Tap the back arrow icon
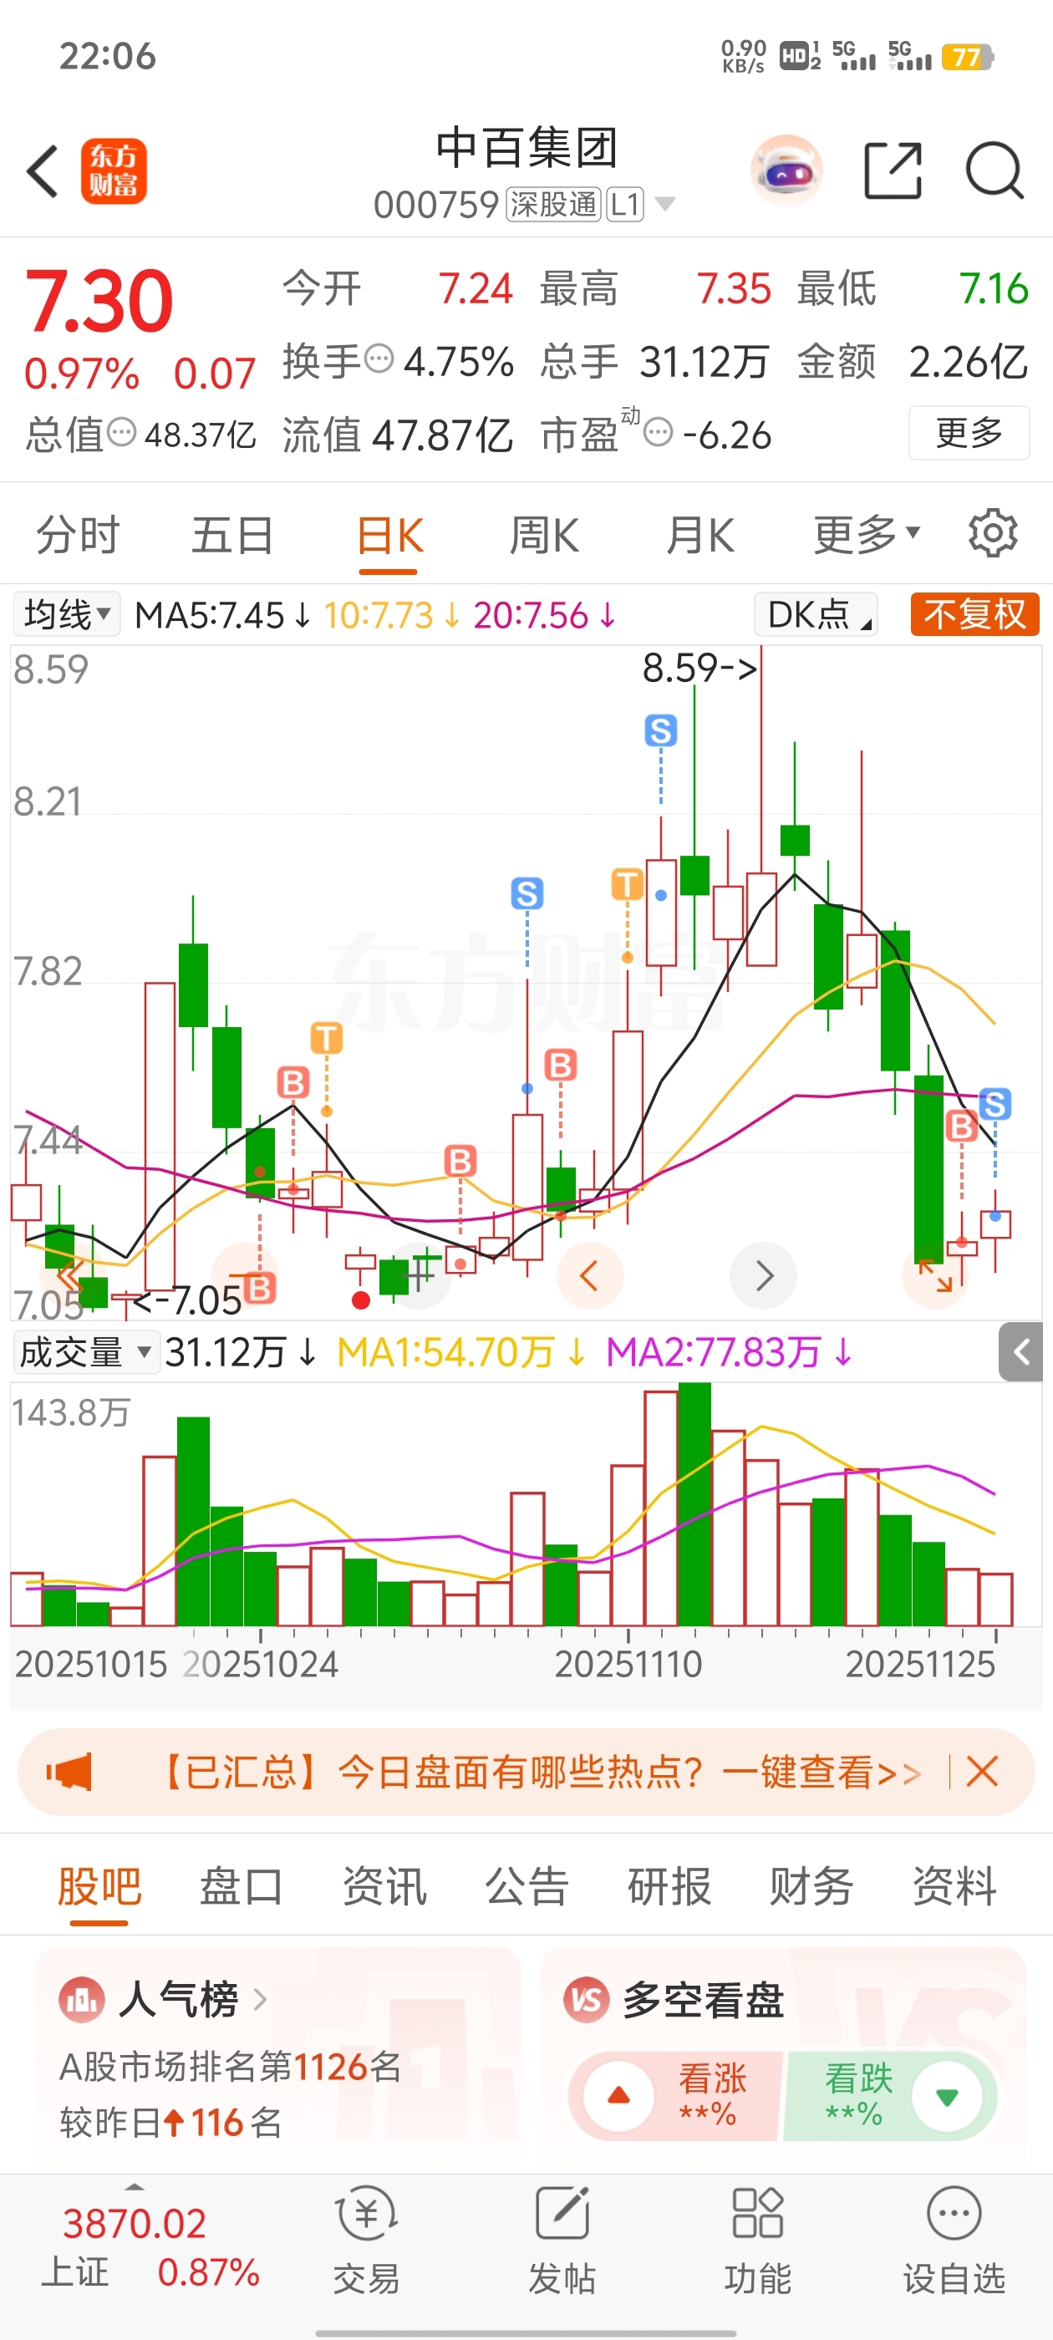This screenshot has width=1053, height=2340. tap(43, 170)
